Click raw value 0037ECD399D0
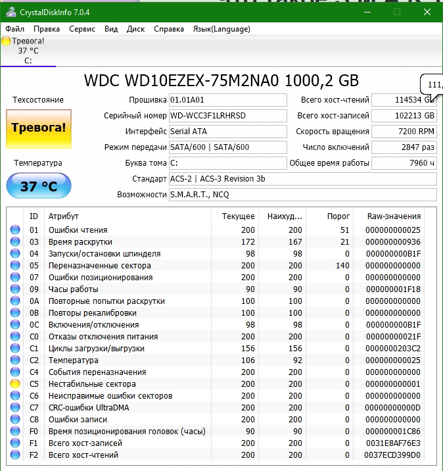The image size is (443, 471). (392, 455)
